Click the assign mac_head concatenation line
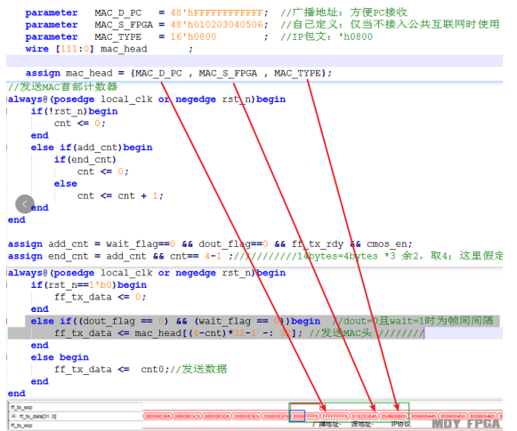 click(179, 73)
